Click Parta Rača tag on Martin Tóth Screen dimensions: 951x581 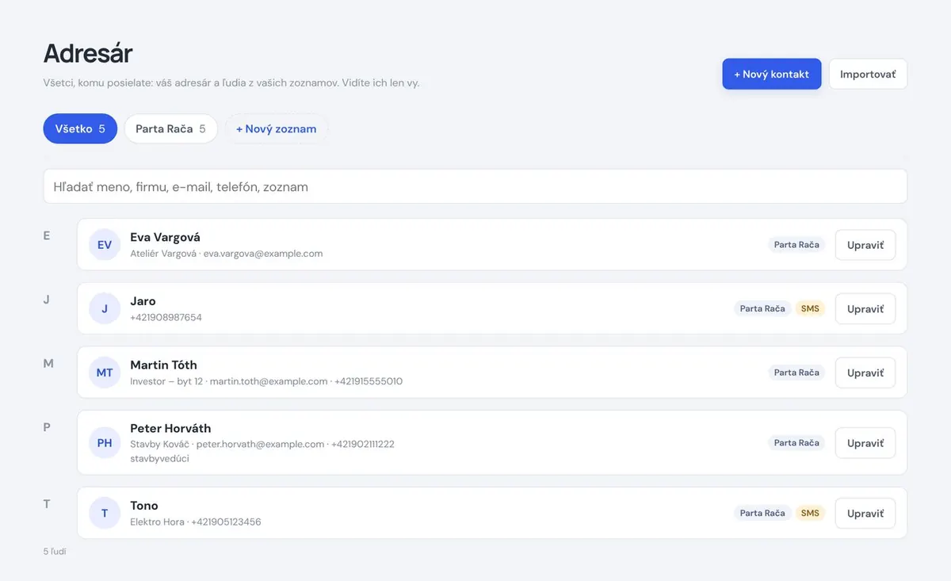point(796,373)
